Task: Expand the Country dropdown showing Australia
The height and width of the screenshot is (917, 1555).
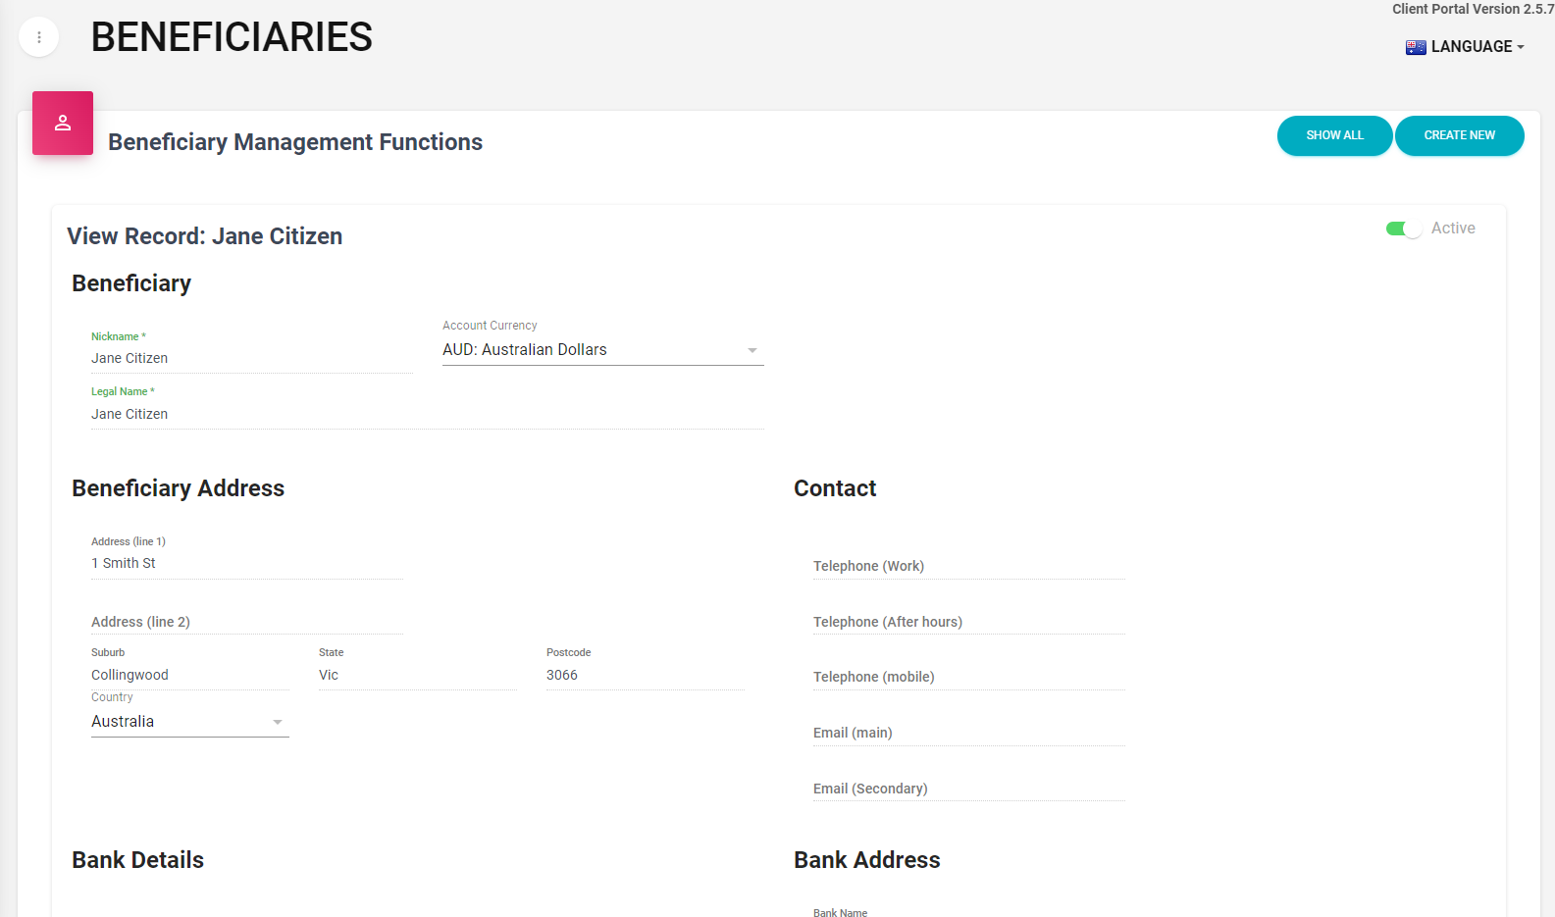Action: pyautogui.click(x=189, y=722)
